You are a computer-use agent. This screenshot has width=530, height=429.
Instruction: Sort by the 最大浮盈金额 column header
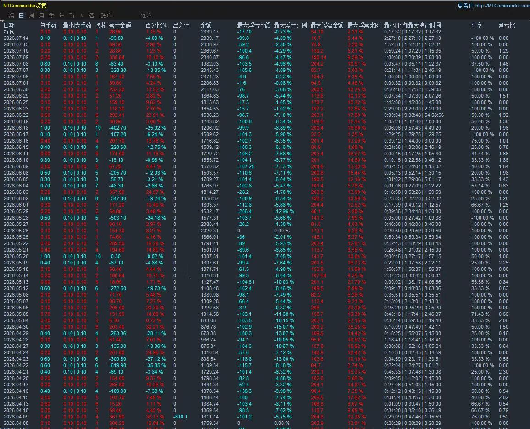(327, 25)
